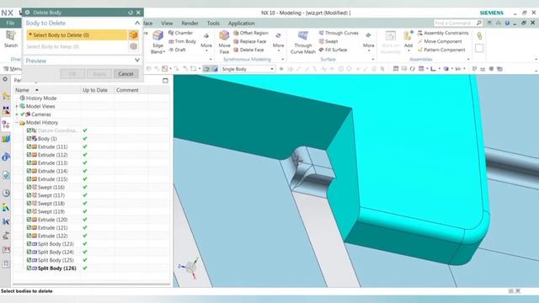Image resolution: width=539 pixels, height=303 pixels.
Task: Select the Offset Region tool
Action: click(251, 33)
